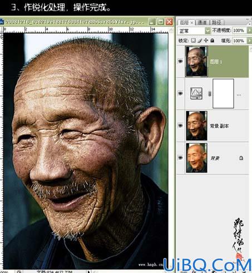252x273 pixels.
Task: Click the lock icon on 背景 layer
Action: point(241,158)
